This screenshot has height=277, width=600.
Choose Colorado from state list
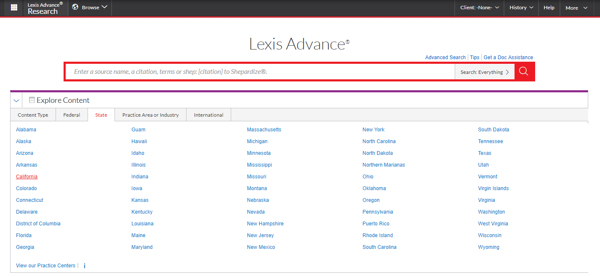(27, 188)
